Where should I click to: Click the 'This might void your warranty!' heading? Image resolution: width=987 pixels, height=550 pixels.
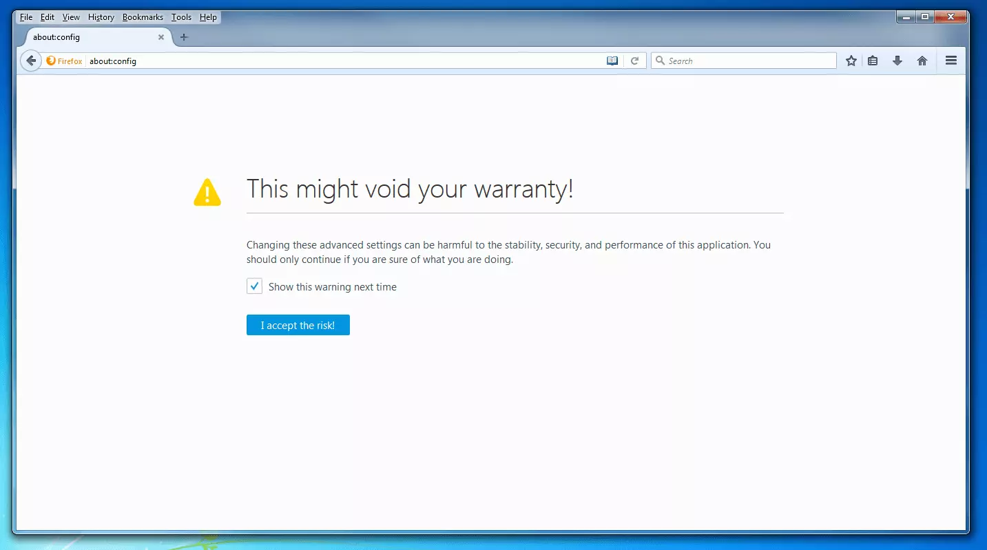pos(410,189)
